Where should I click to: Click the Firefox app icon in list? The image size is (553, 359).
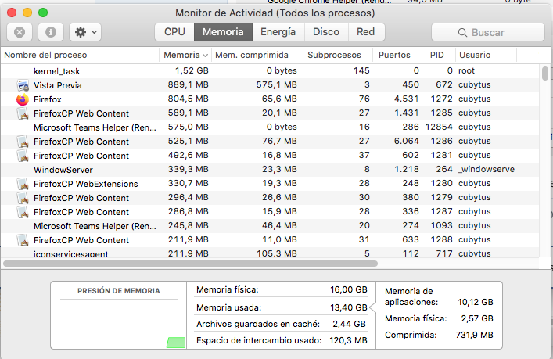click(x=22, y=99)
